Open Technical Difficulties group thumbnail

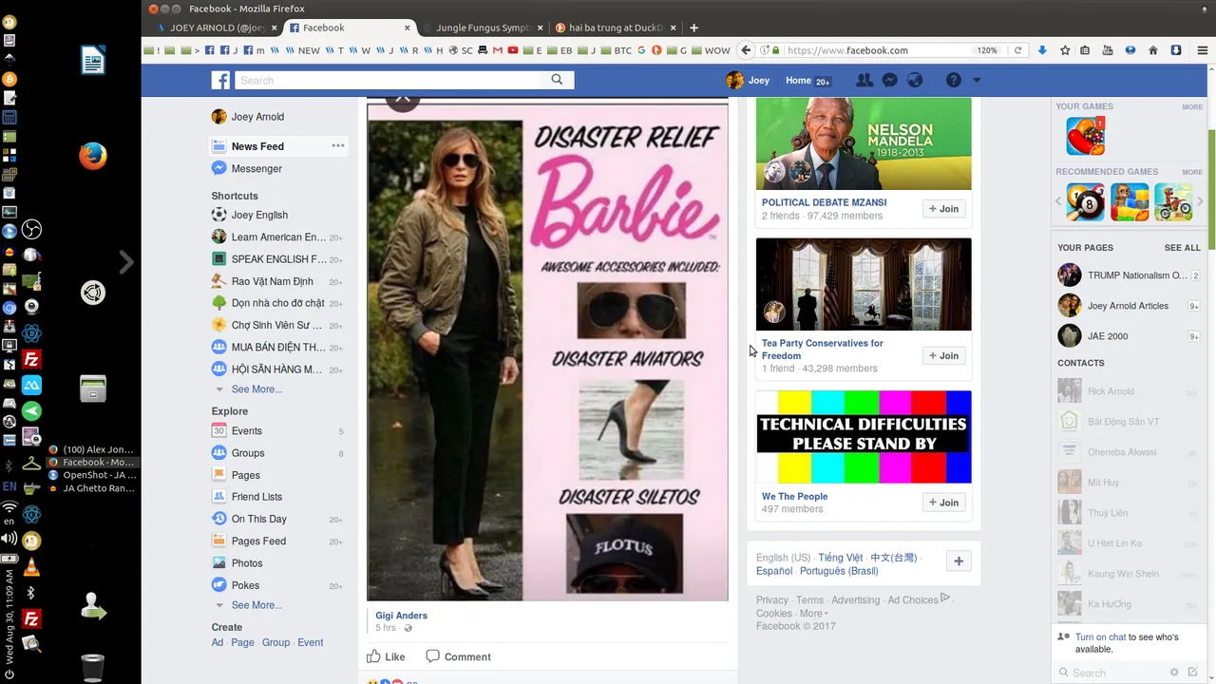(x=864, y=437)
